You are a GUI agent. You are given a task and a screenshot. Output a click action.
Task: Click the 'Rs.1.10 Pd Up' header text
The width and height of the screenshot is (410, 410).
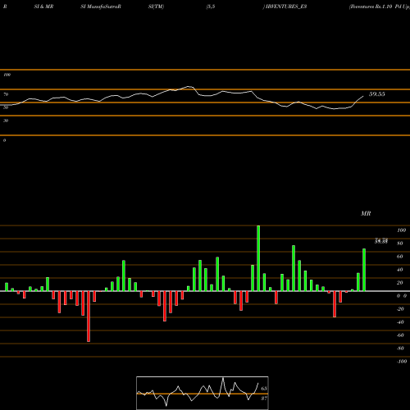coord(393,7)
